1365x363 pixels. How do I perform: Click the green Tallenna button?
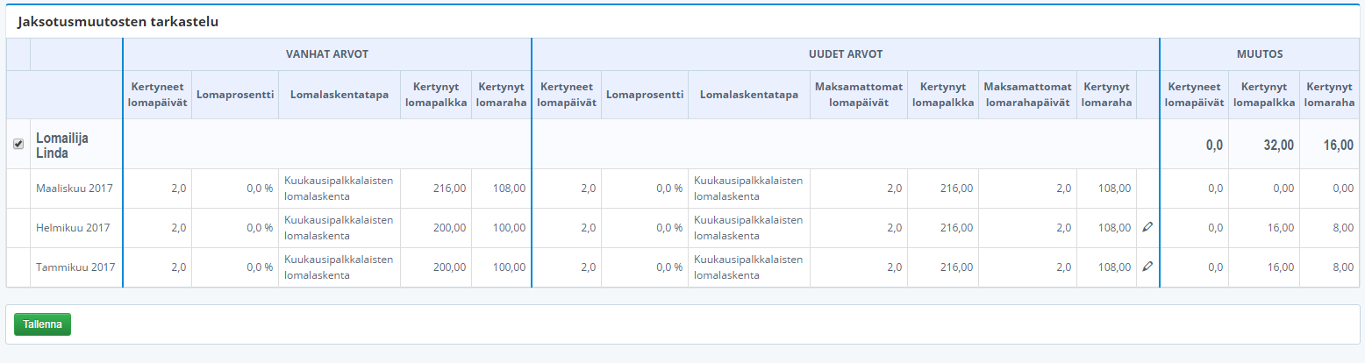42,324
